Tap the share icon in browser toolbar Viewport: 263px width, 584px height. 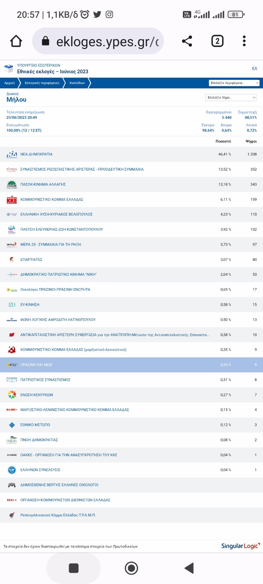point(187,41)
